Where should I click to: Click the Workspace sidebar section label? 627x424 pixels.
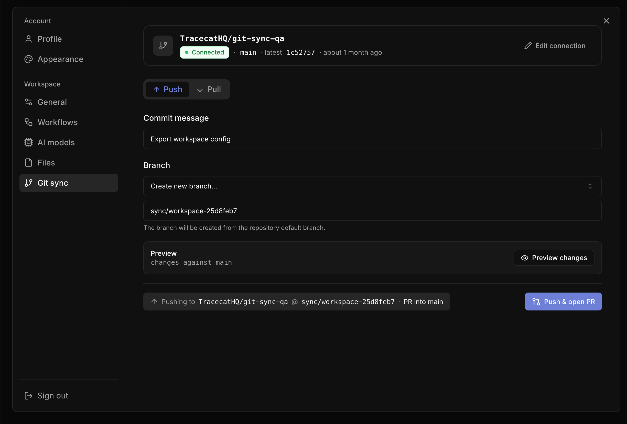click(42, 84)
